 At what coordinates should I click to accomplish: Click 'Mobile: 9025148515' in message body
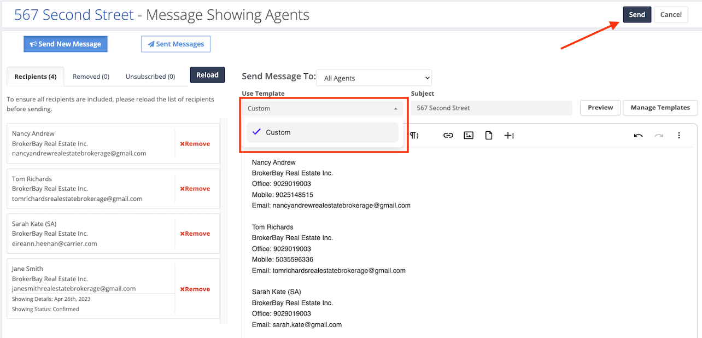click(x=283, y=195)
